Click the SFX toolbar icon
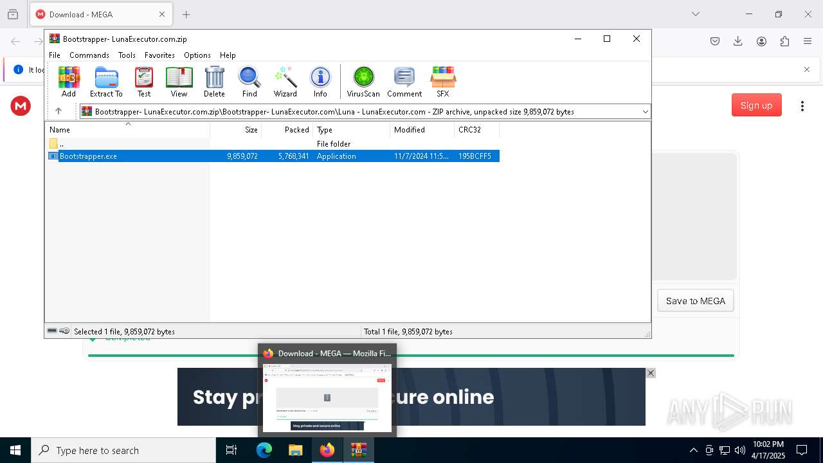Image resolution: width=823 pixels, height=463 pixels. [443, 82]
